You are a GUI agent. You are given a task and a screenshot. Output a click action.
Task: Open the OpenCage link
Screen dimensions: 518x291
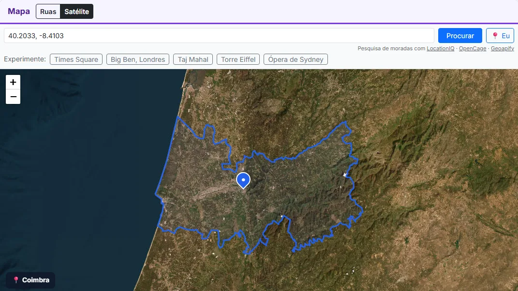point(473,48)
